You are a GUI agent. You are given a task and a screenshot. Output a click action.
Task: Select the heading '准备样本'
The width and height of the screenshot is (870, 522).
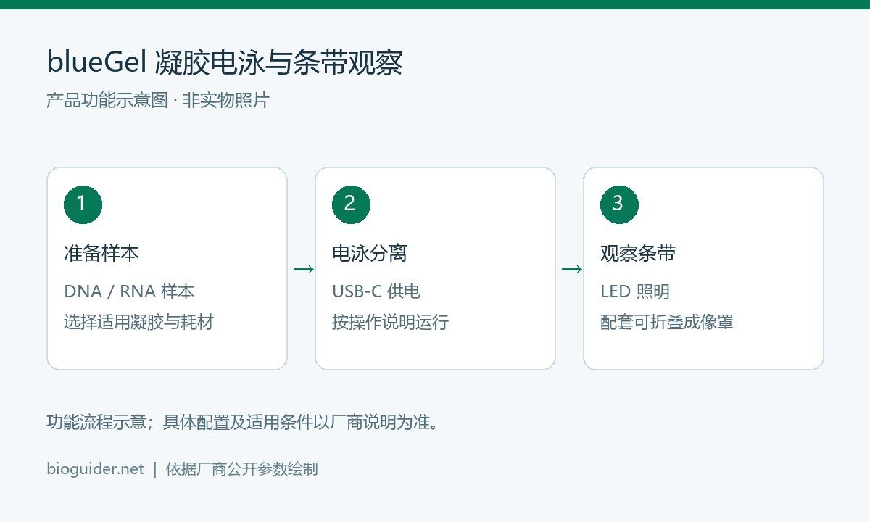[x=101, y=254]
